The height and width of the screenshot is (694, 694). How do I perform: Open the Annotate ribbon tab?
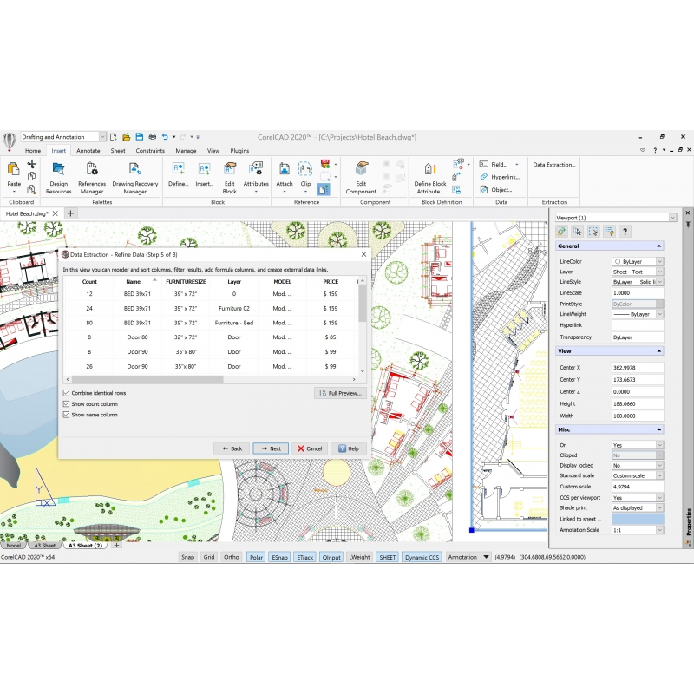tap(88, 151)
